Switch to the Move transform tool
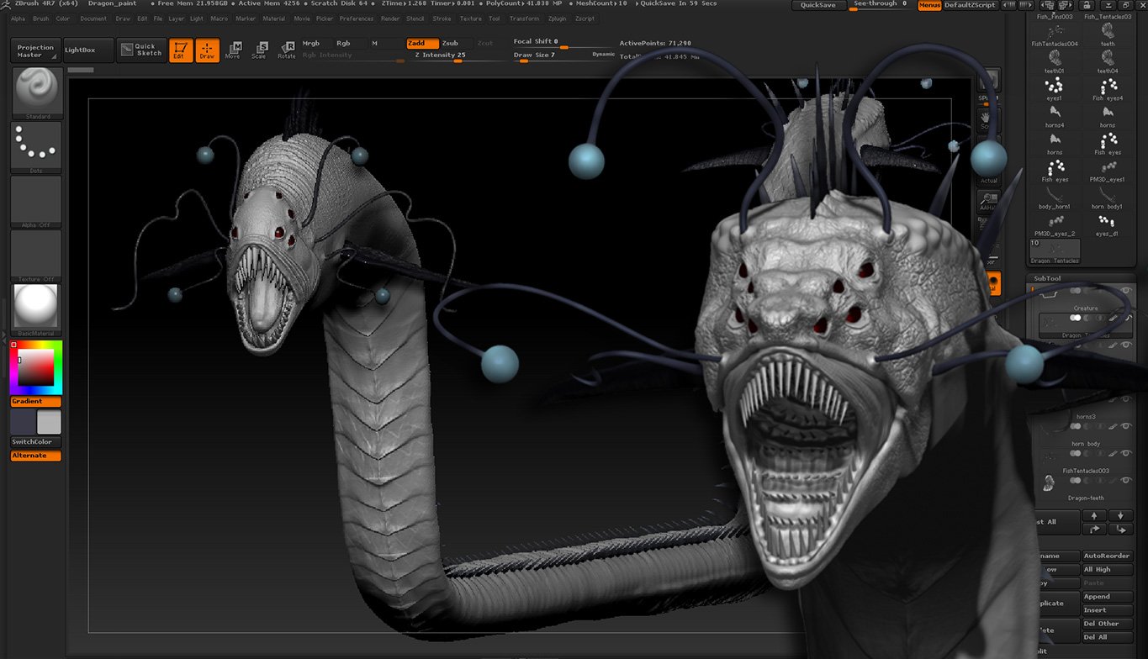Image resolution: width=1148 pixels, height=659 pixels. point(233,50)
